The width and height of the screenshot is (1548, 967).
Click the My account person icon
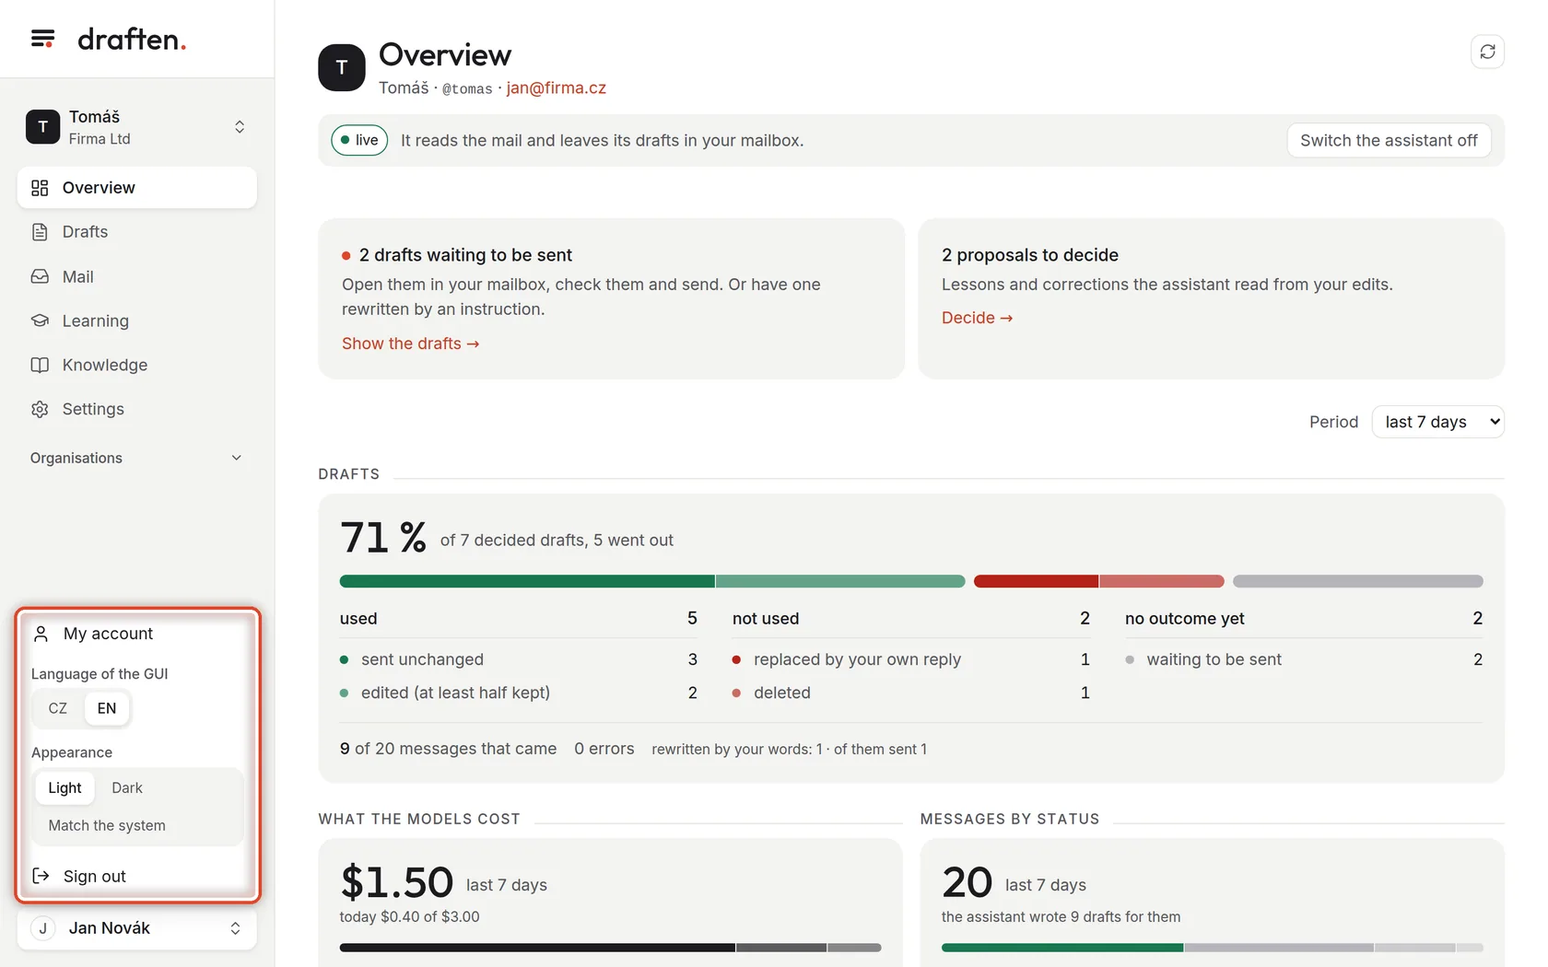[x=41, y=634]
